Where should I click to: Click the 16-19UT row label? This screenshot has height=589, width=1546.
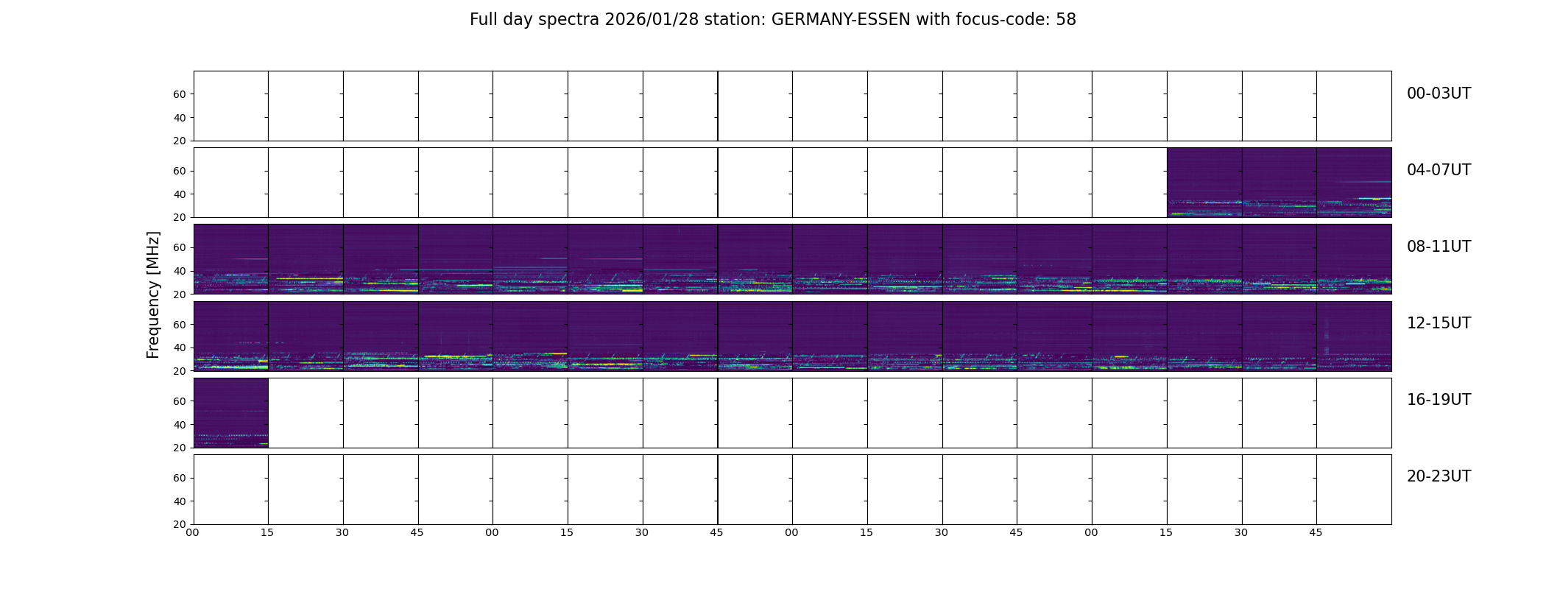tap(1439, 400)
